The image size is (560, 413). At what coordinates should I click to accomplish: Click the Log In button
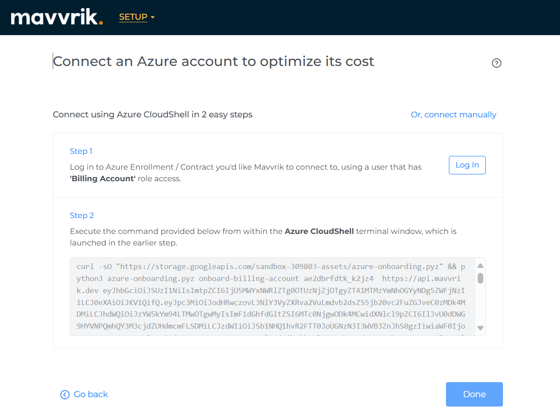(x=467, y=165)
